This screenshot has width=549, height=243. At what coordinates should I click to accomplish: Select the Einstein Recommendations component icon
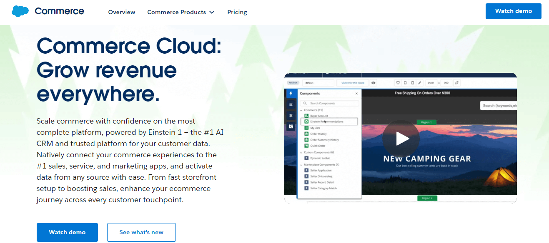coord(306,121)
